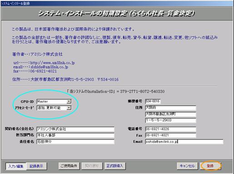234x174 pixels.
Task: Click the 契約者名(会社名) company name field
Action: pyautogui.click(x=75, y=129)
